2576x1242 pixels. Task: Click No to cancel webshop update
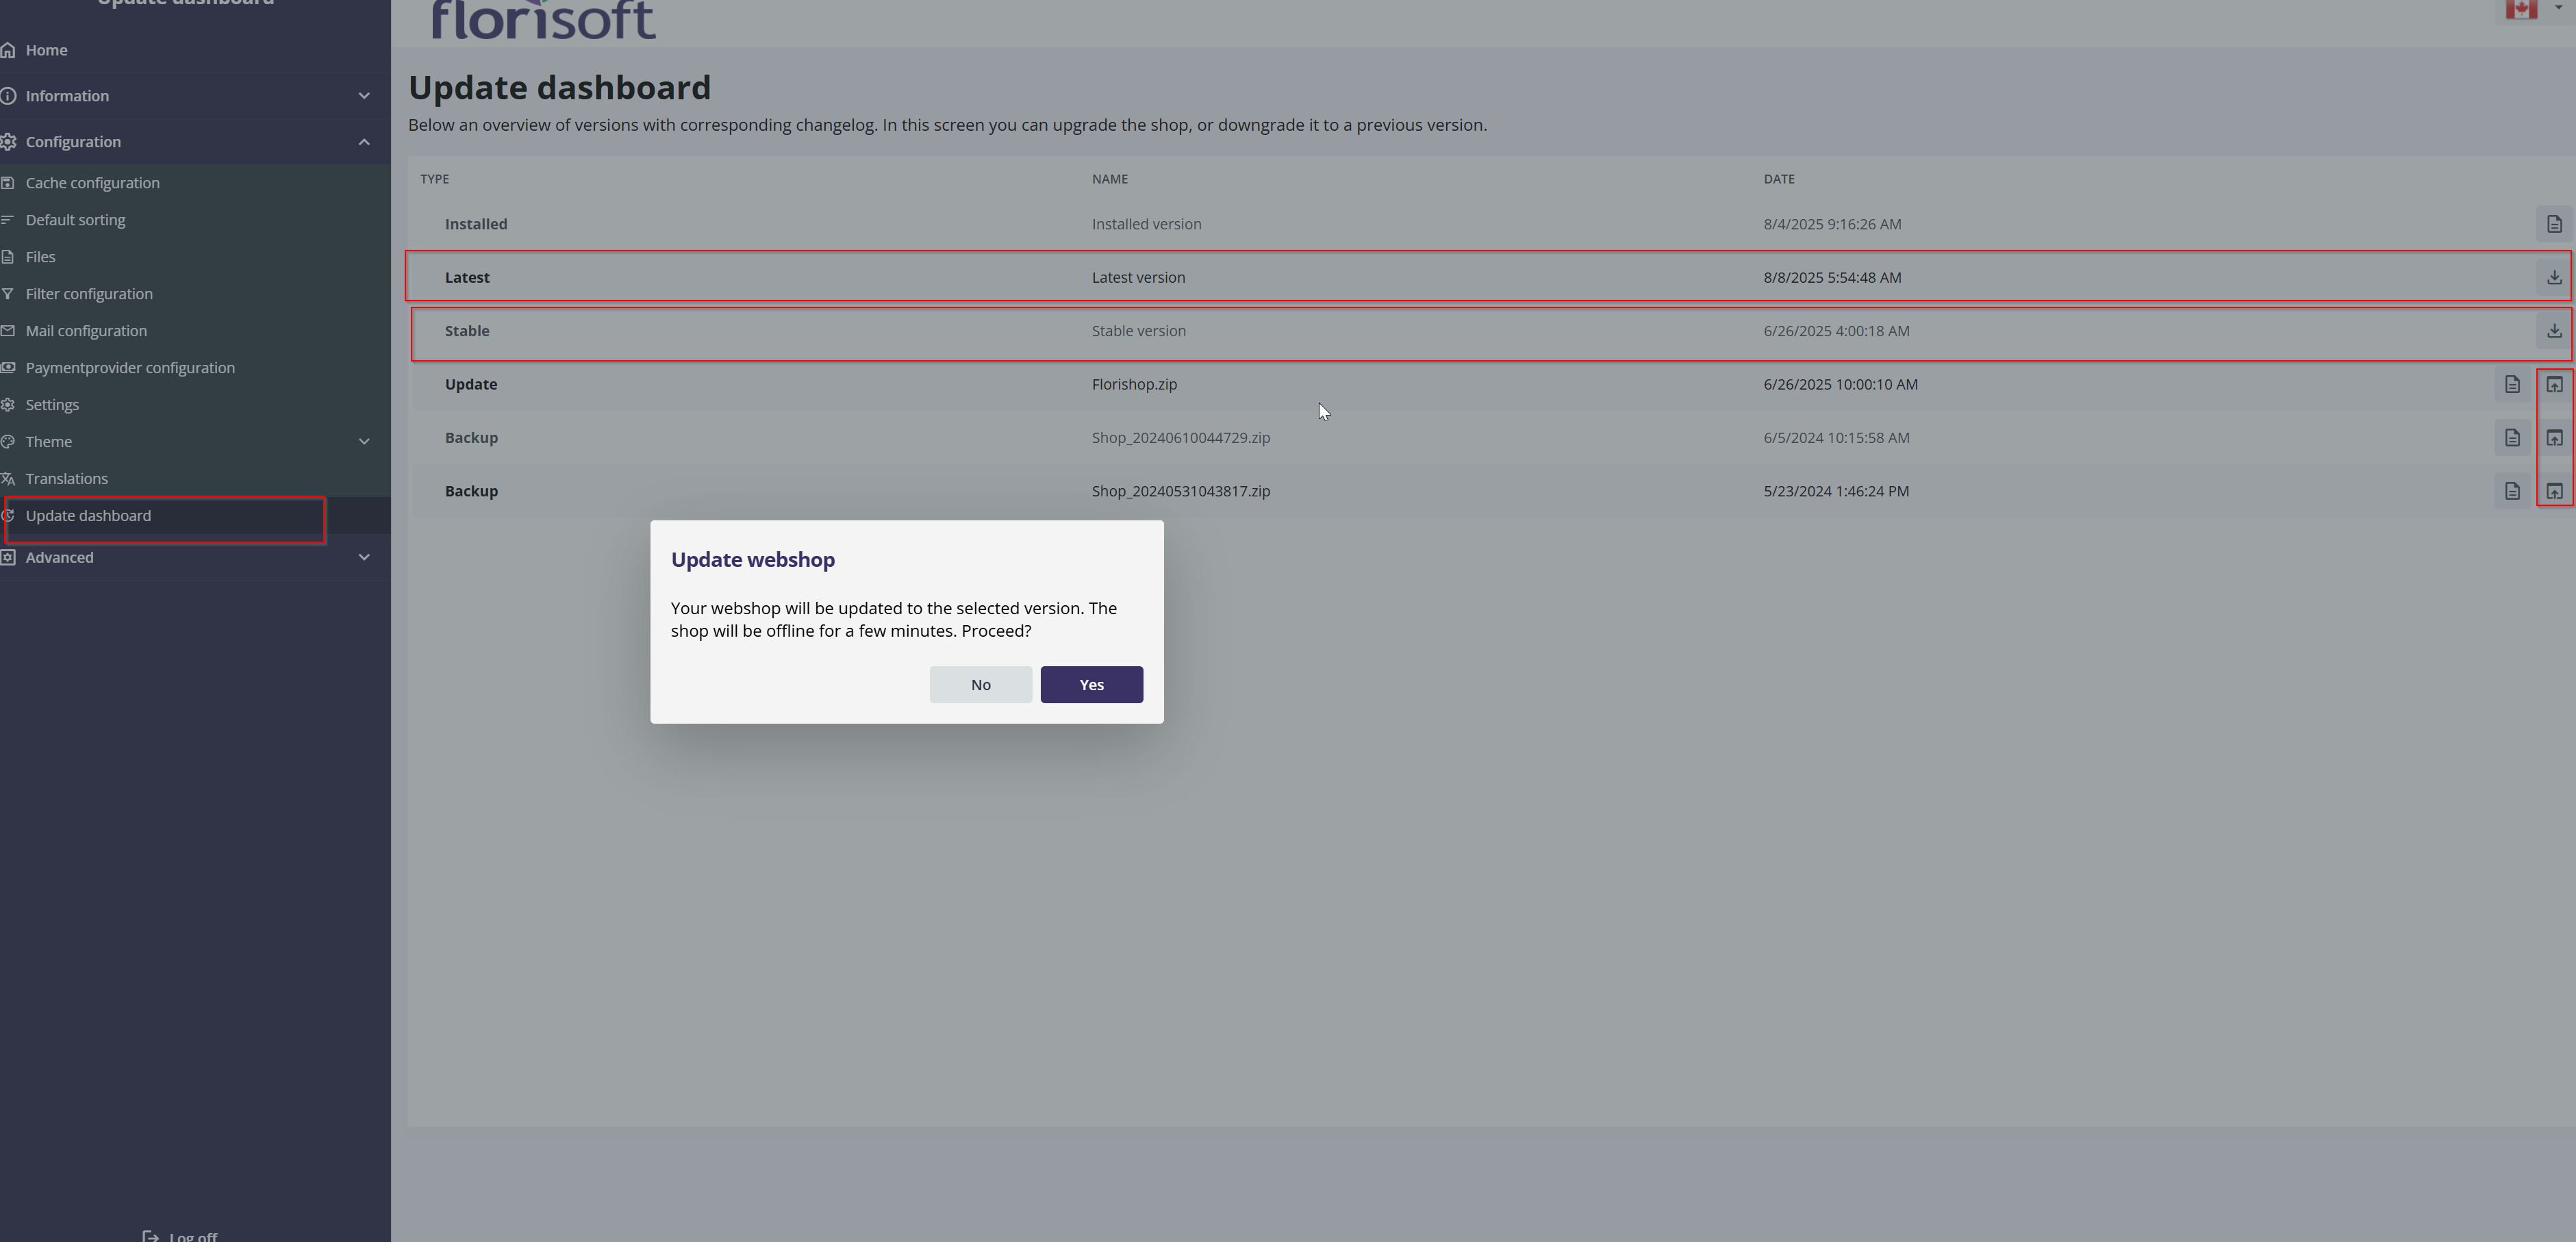(980, 685)
